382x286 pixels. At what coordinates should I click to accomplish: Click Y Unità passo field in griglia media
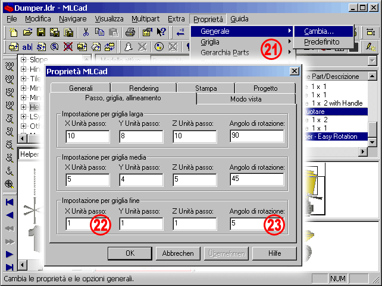141,180
